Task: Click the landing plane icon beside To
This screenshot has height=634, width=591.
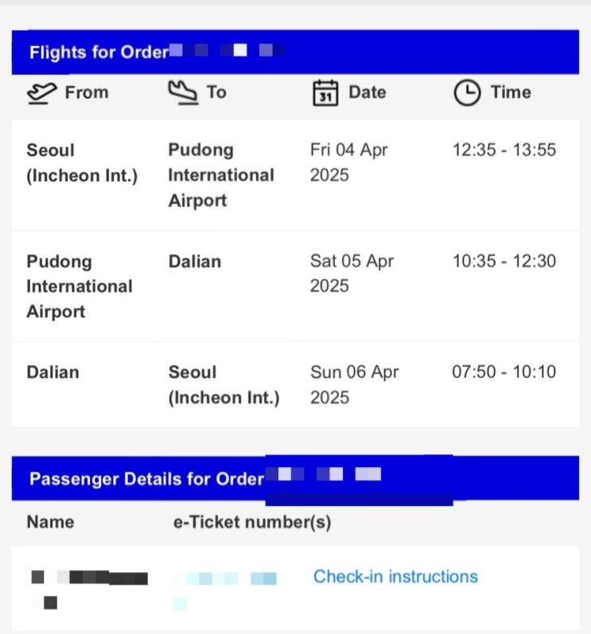Action: pyautogui.click(x=182, y=92)
